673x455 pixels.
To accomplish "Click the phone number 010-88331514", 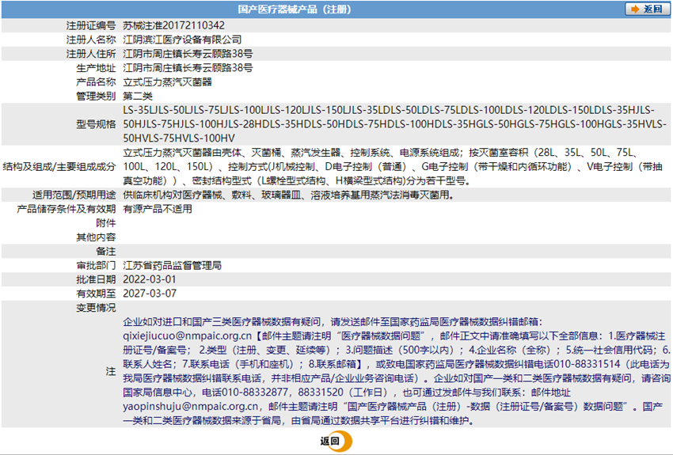I will (x=587, y=364).
